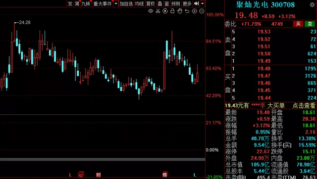The width and height of the screenshot is (317, 179).
Task: Select buy level 4 price 19.45
Action: coord(264,90)
